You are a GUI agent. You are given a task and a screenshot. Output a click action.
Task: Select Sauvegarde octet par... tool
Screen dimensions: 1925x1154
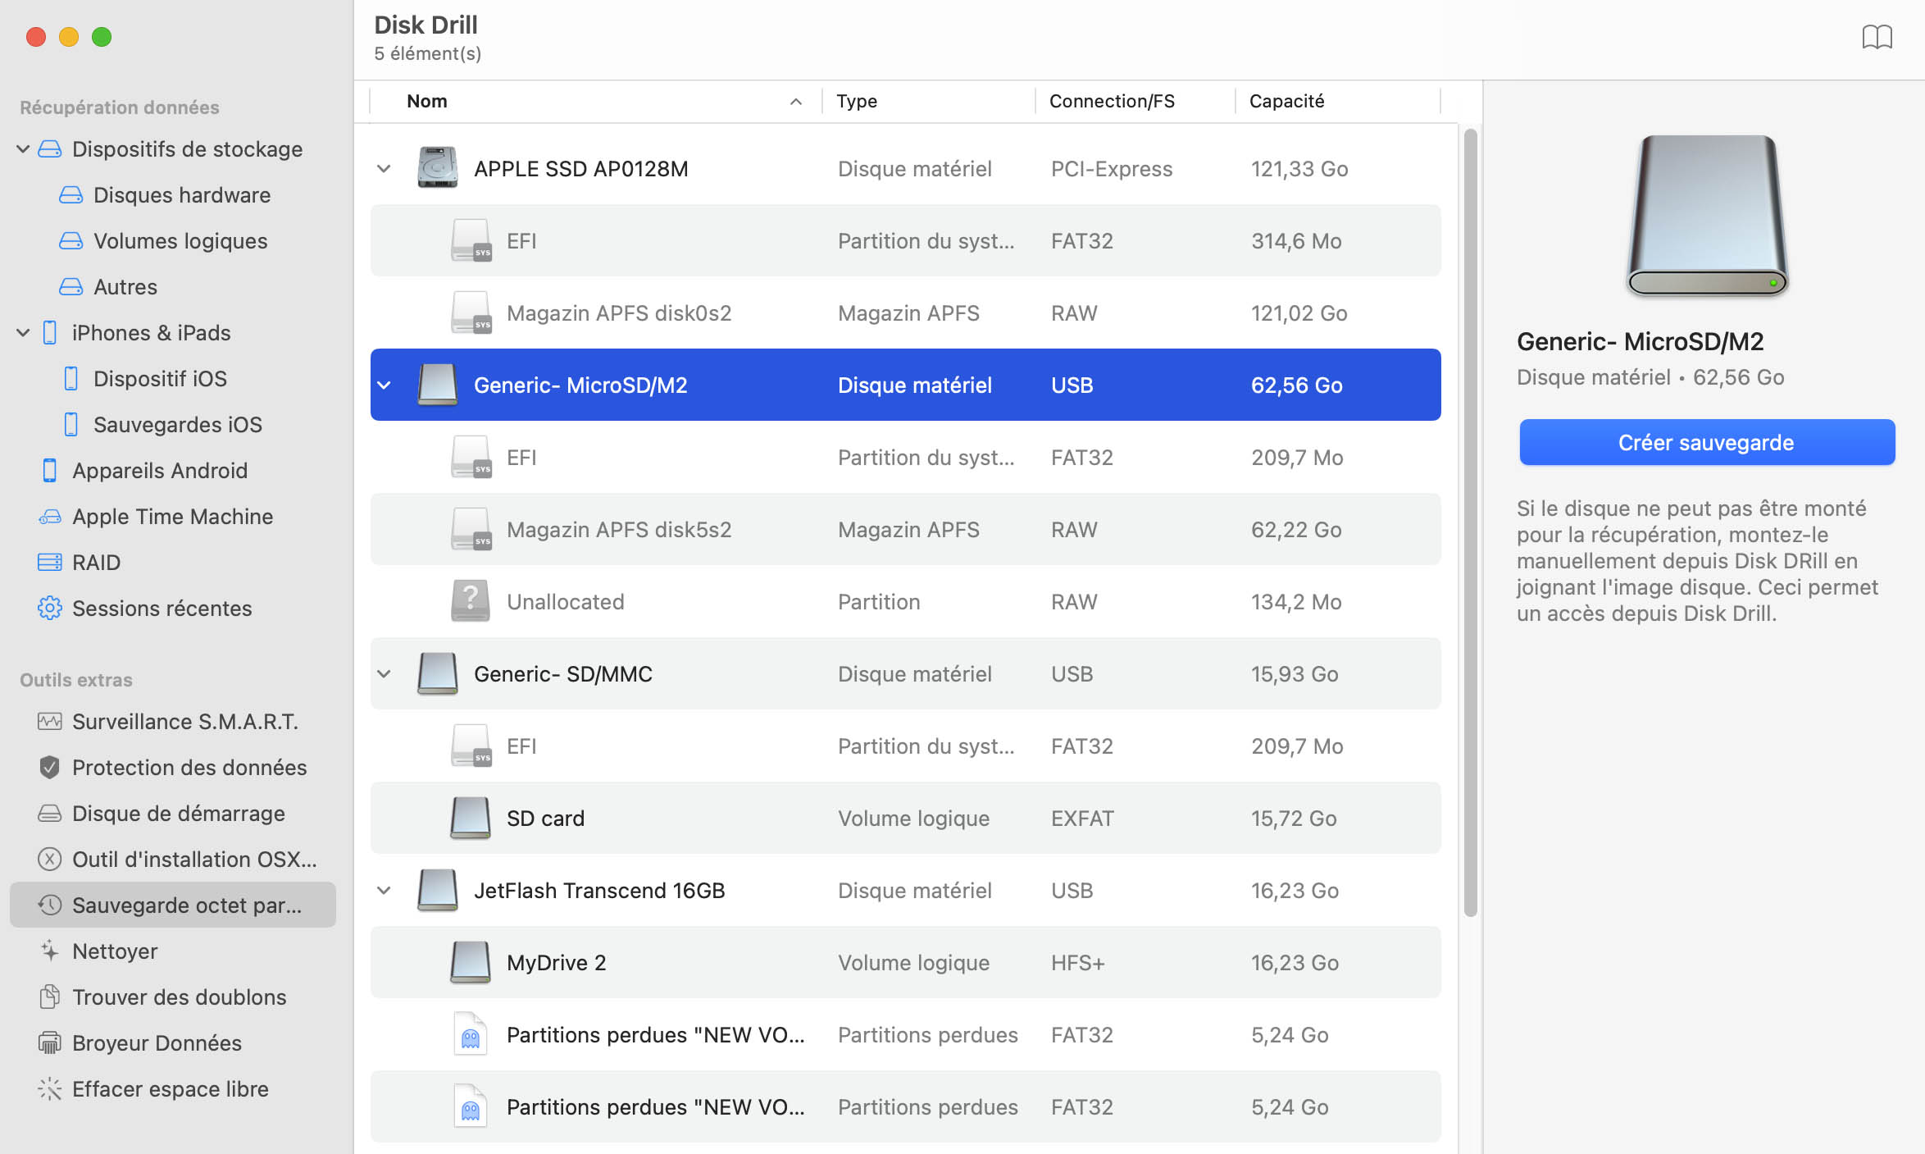[173, 905]
